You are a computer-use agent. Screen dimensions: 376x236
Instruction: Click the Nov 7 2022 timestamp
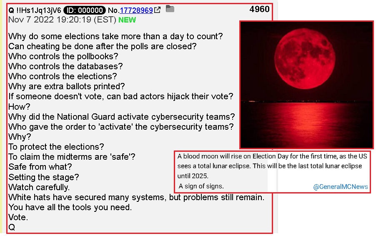click(x=62, y=20)
